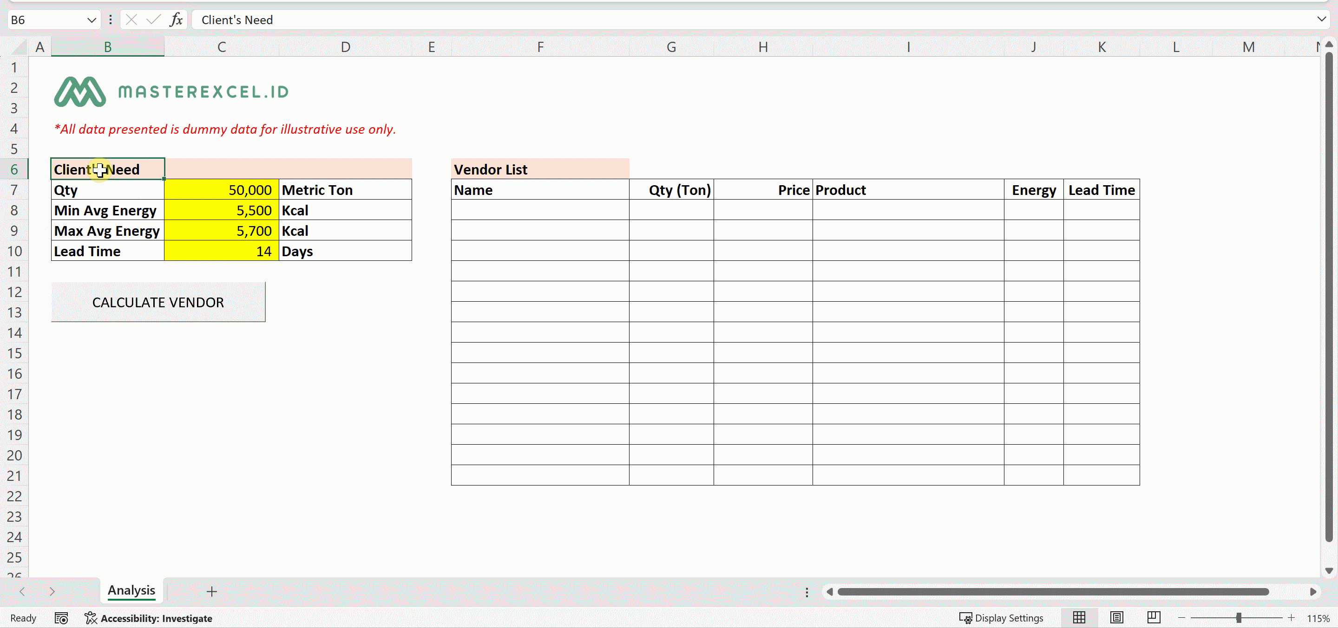Click the Zoom out minus icon

[1181, 618]
